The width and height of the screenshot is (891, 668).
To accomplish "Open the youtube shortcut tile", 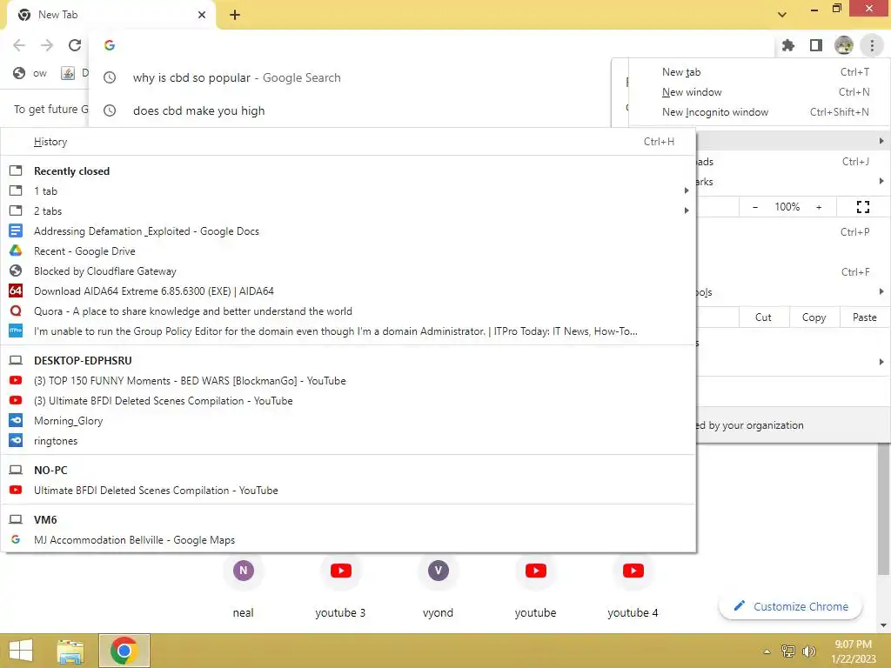I will pos(535,587).
